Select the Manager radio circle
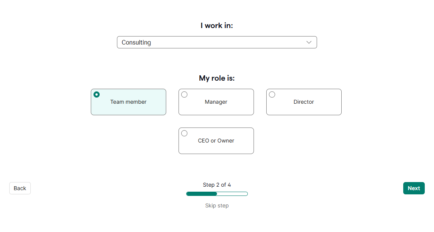This screenshot has height=232, width=434. pyautogui.click(x=184, y=94)
